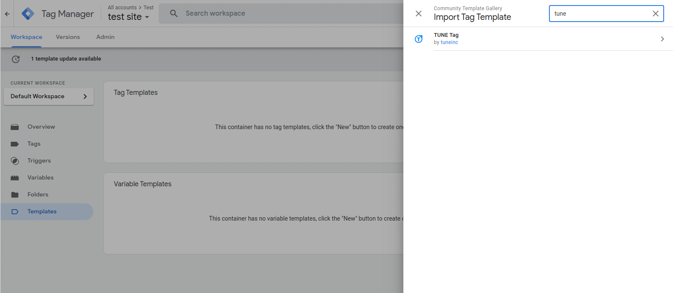
Task: Click the Templates sidebar icon
Action: pyautogui.click(x=15, y=212)
